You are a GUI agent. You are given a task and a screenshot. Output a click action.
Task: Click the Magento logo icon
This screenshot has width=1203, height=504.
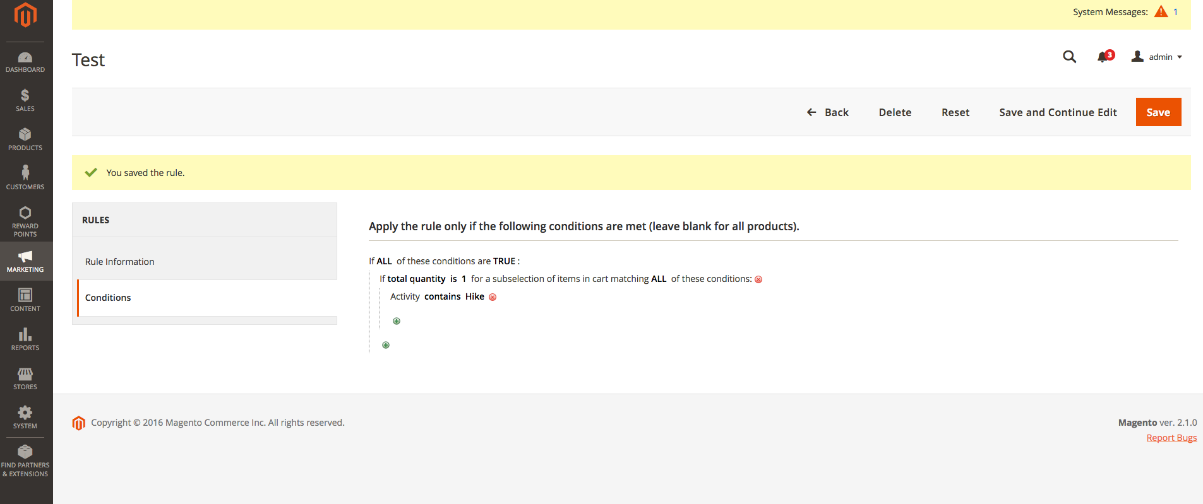25,15
